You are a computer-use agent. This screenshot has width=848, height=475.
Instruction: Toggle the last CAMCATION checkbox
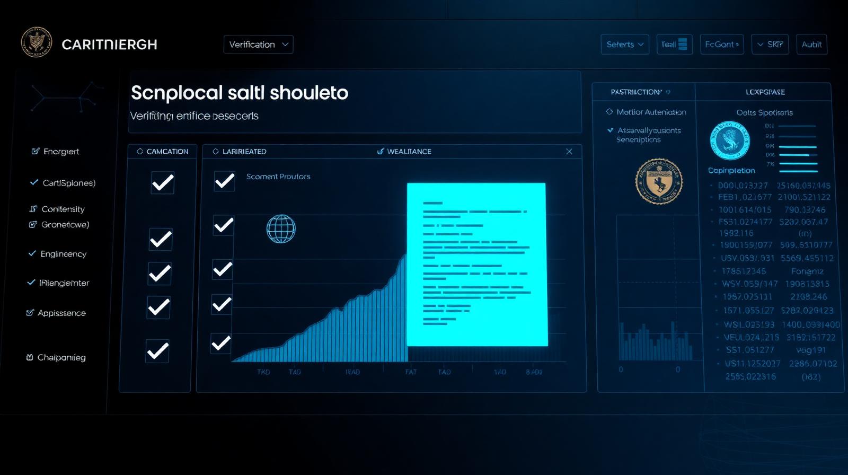tap(157, 351)
